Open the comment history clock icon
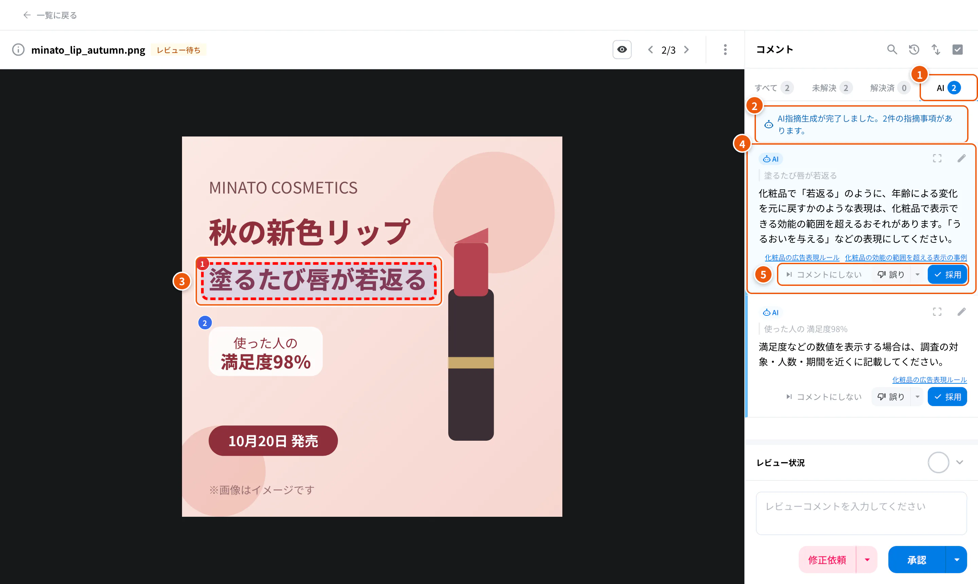 (x=914, y=50)
